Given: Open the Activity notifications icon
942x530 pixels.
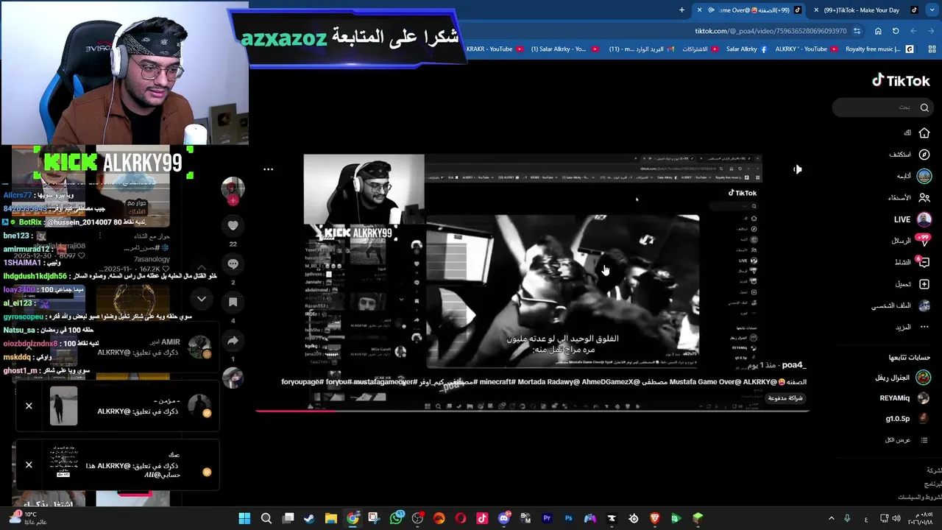Looking at the screenshot, I should 924,262.
